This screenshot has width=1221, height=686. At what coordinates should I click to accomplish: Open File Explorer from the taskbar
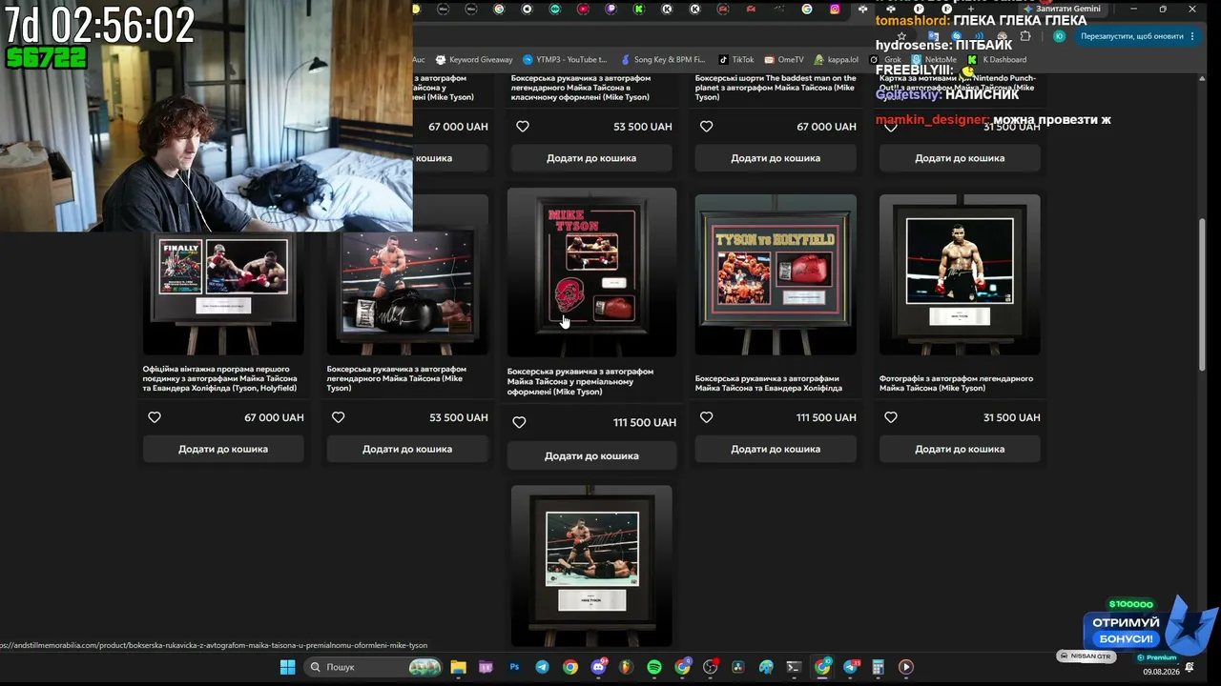(458, 667)
